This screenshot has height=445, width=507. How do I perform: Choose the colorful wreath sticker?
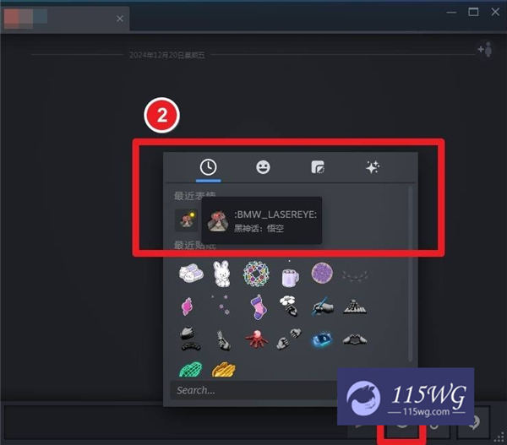pos(255,273)
